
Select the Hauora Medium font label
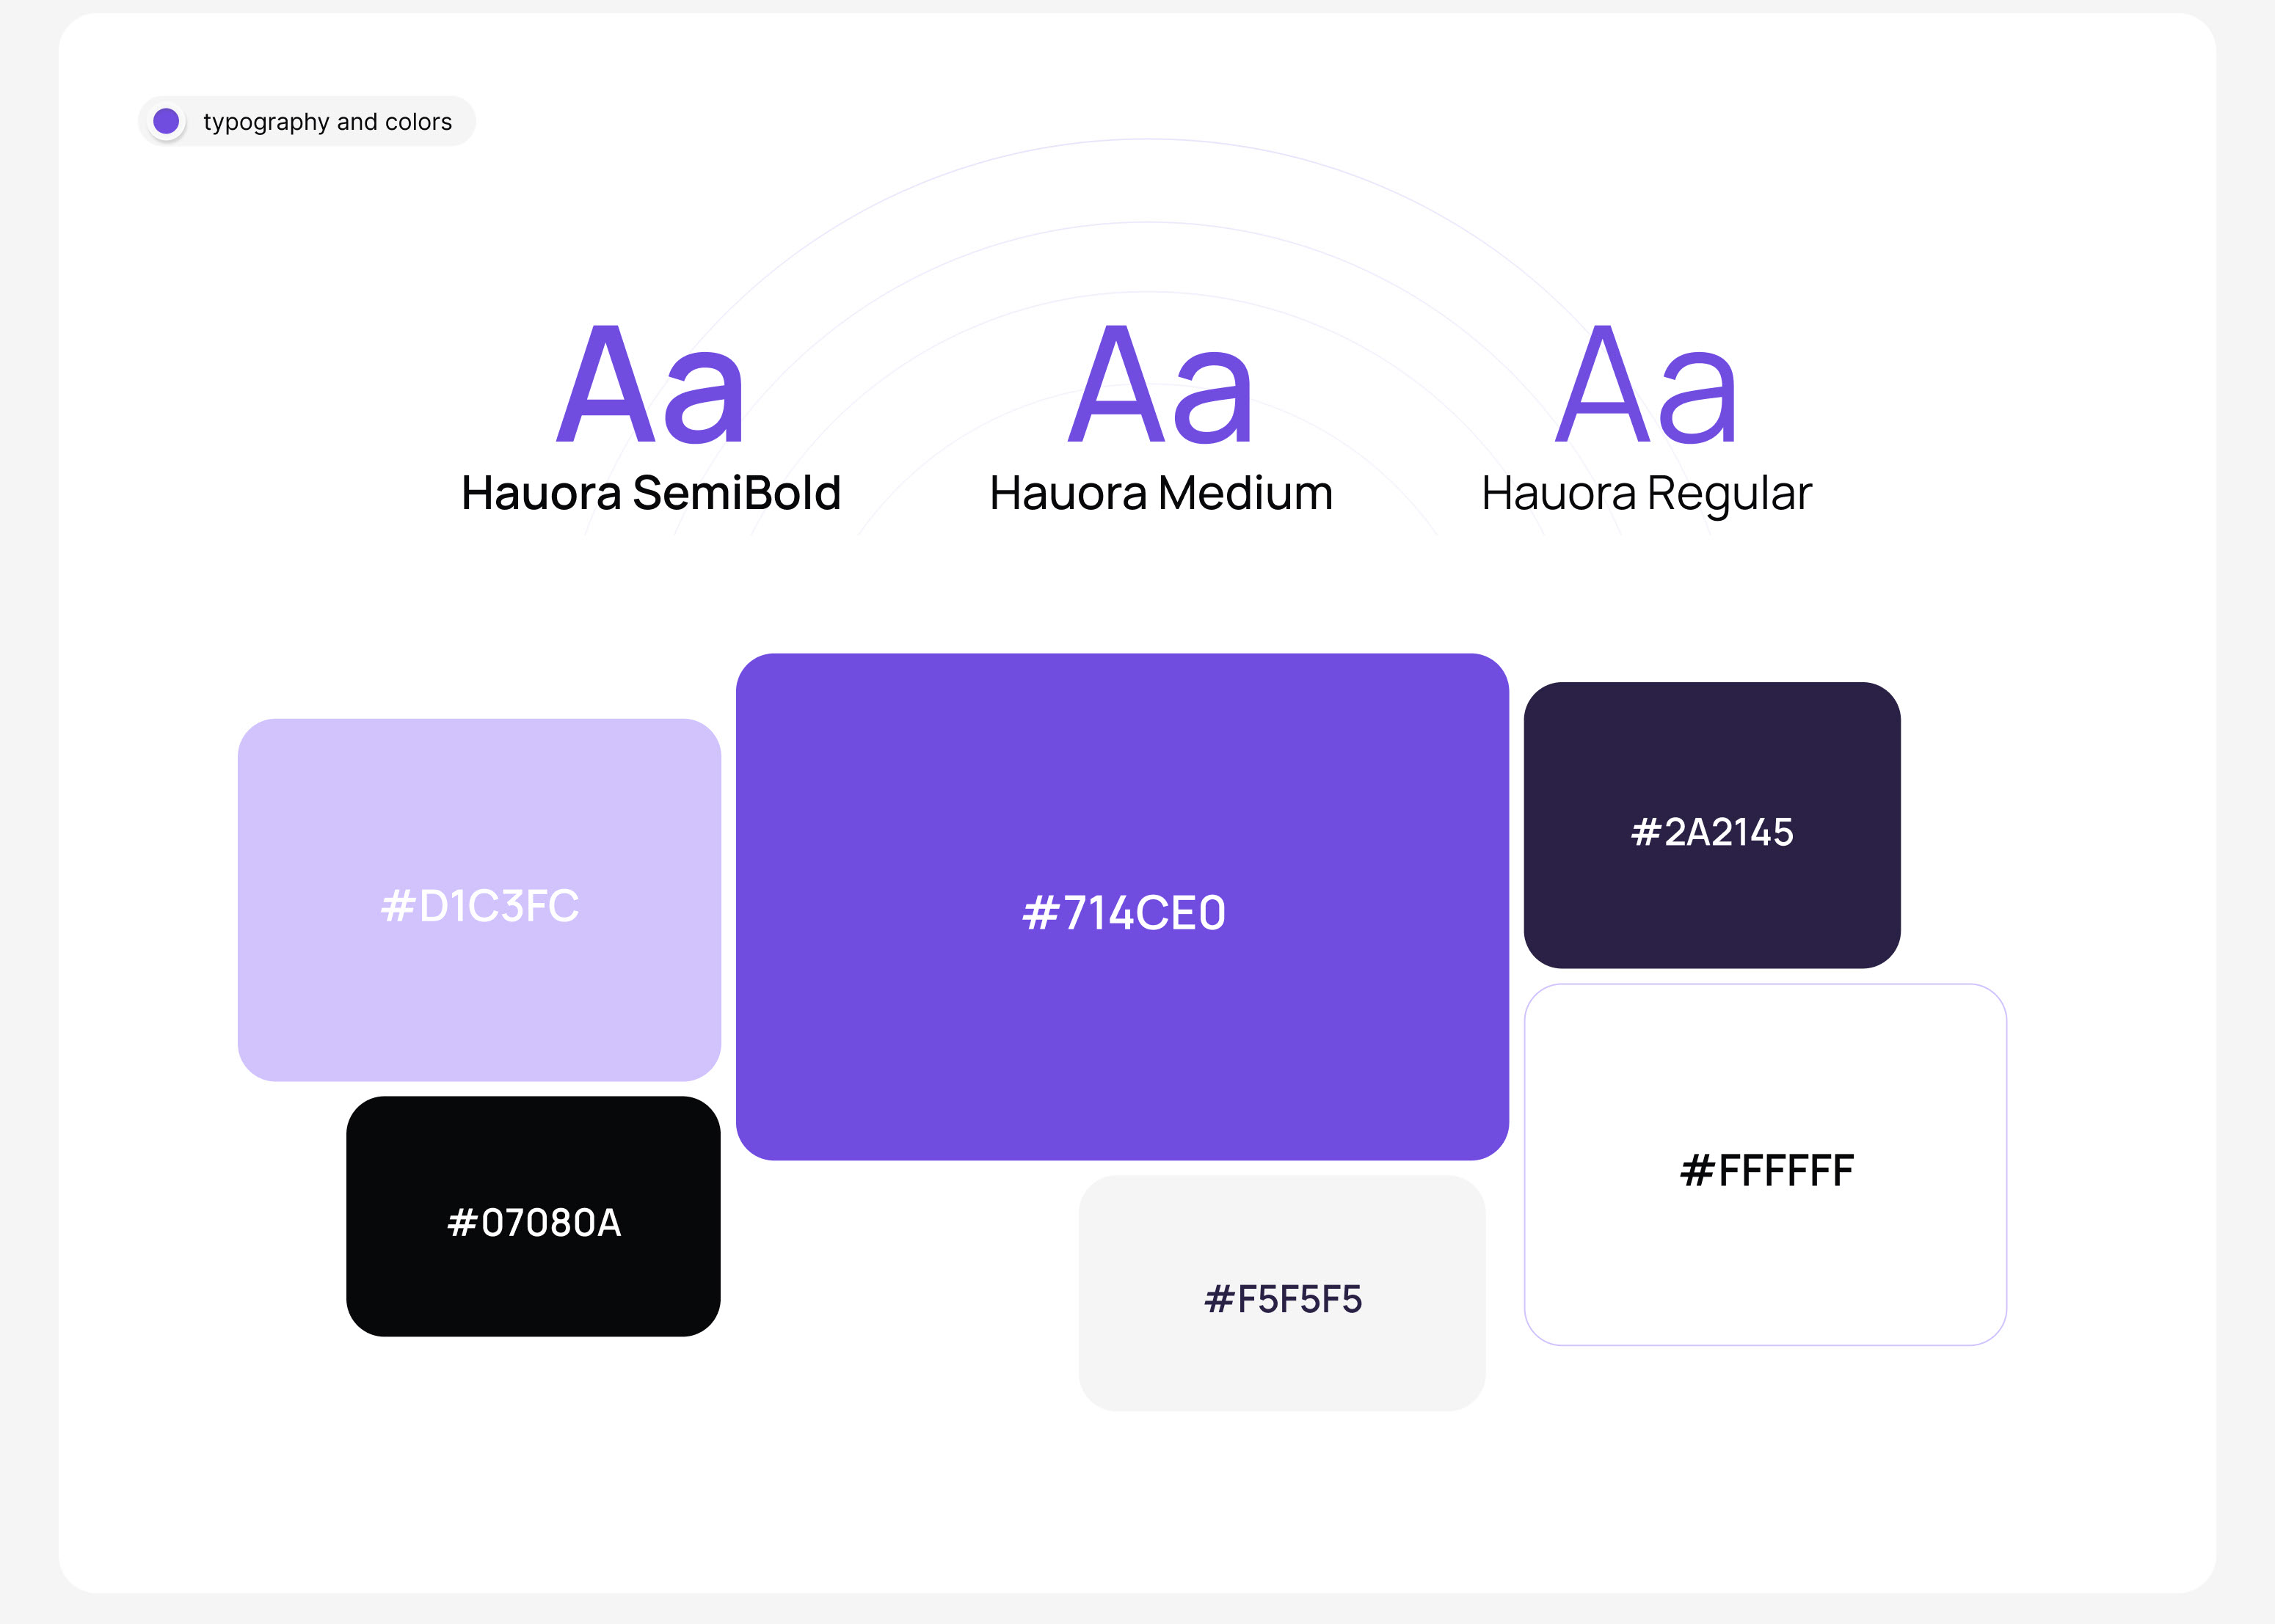point(1160,493)
